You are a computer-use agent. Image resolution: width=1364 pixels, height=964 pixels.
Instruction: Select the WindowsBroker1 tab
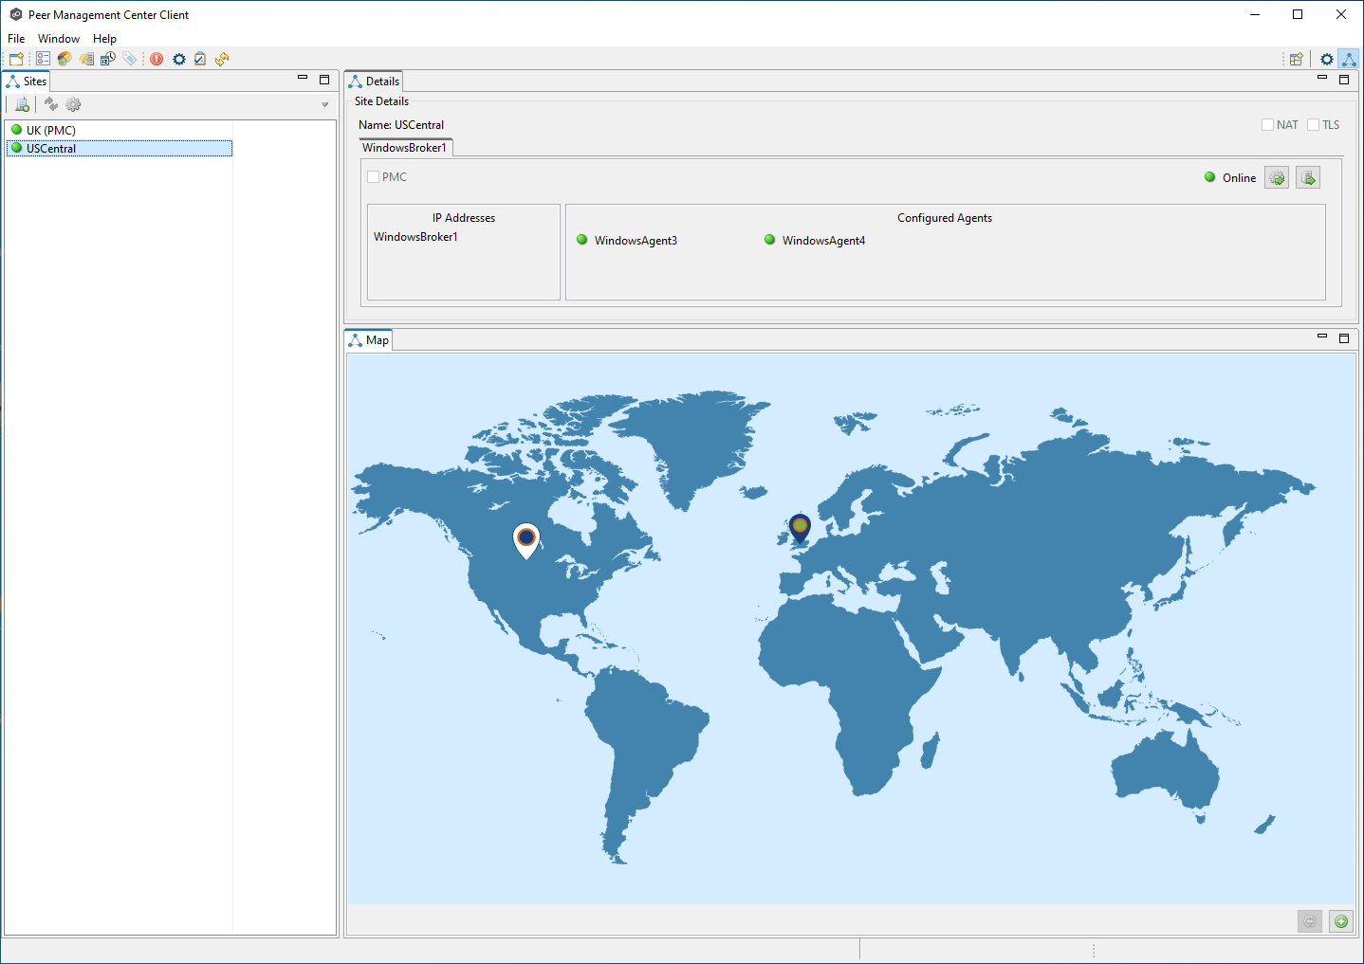click(x=404, y=148)
